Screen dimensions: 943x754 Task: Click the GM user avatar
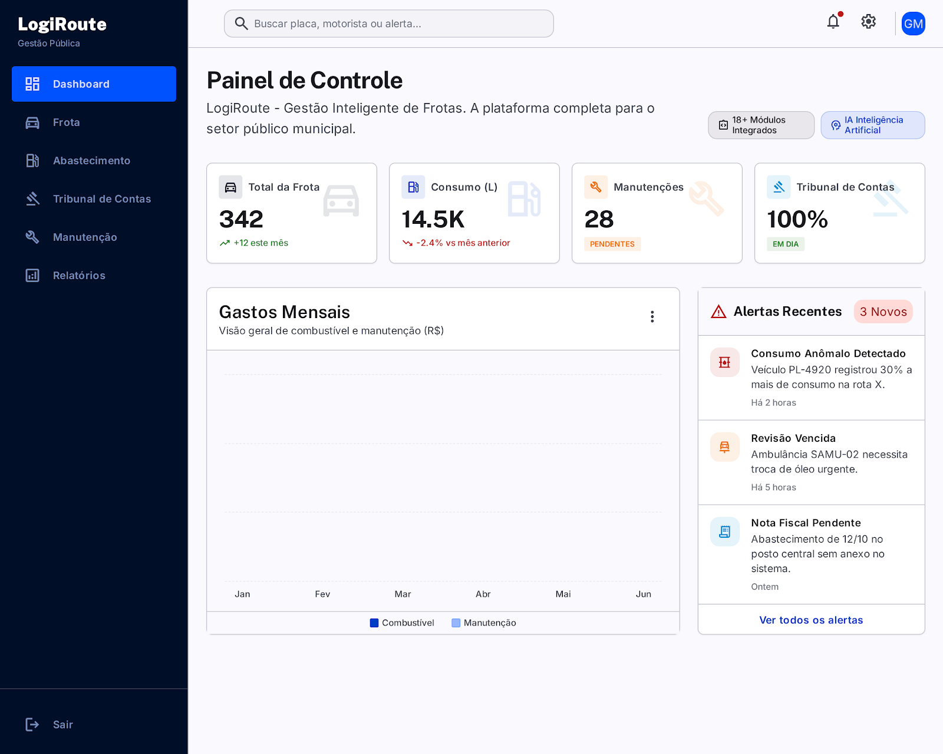[x=913, y=24]
